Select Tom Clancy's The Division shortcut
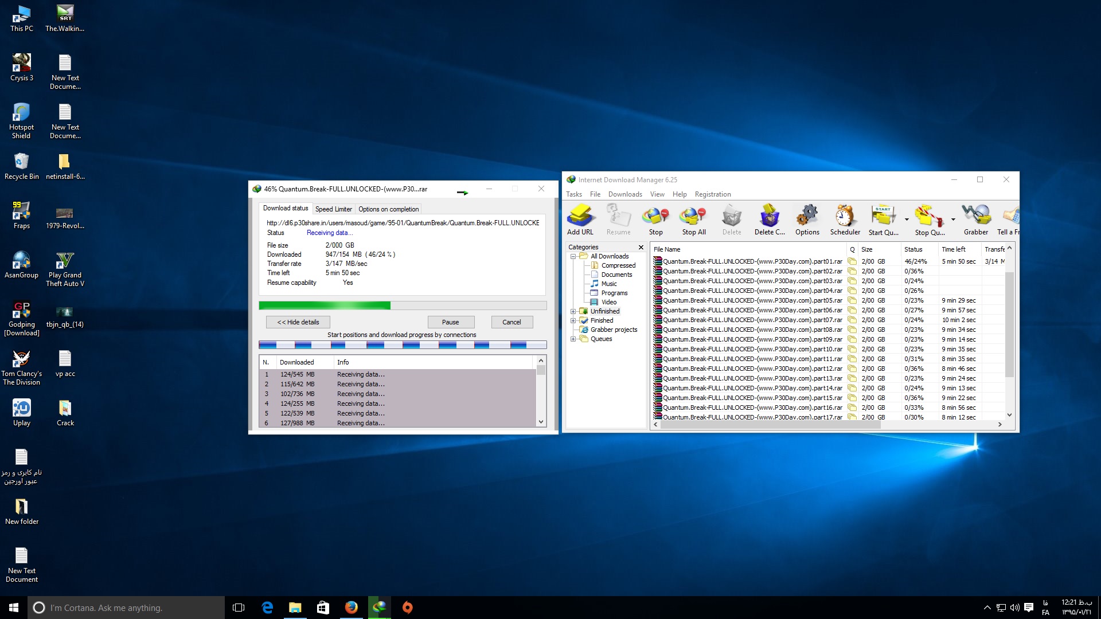The image size is (1101, 619). (x=22, y=368)
